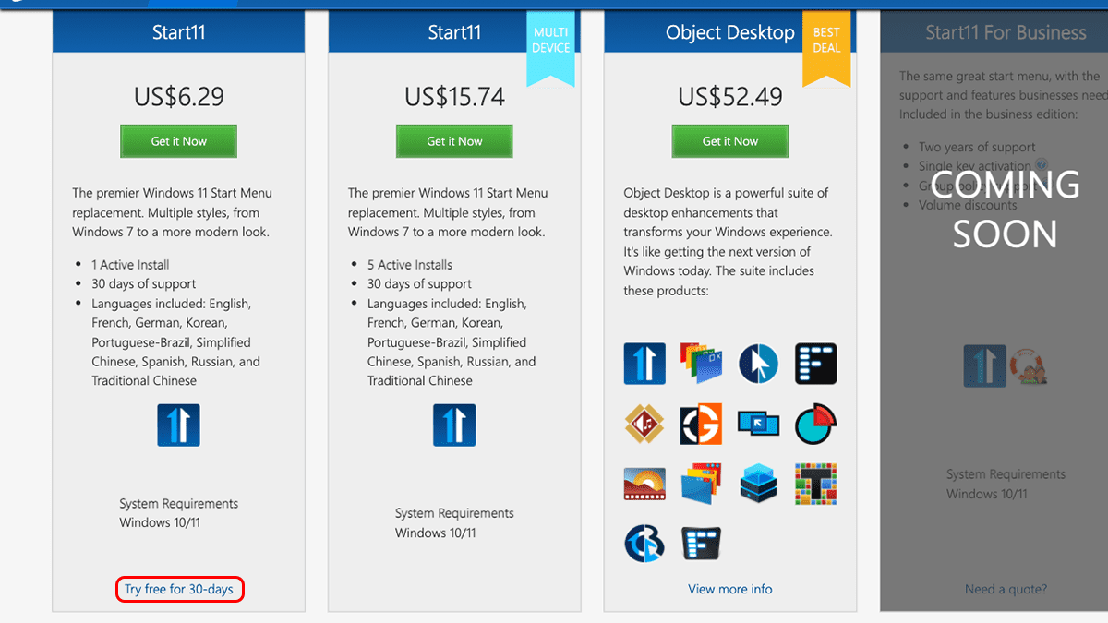Open the Try free for 30-days link

(x=179, y=589)
